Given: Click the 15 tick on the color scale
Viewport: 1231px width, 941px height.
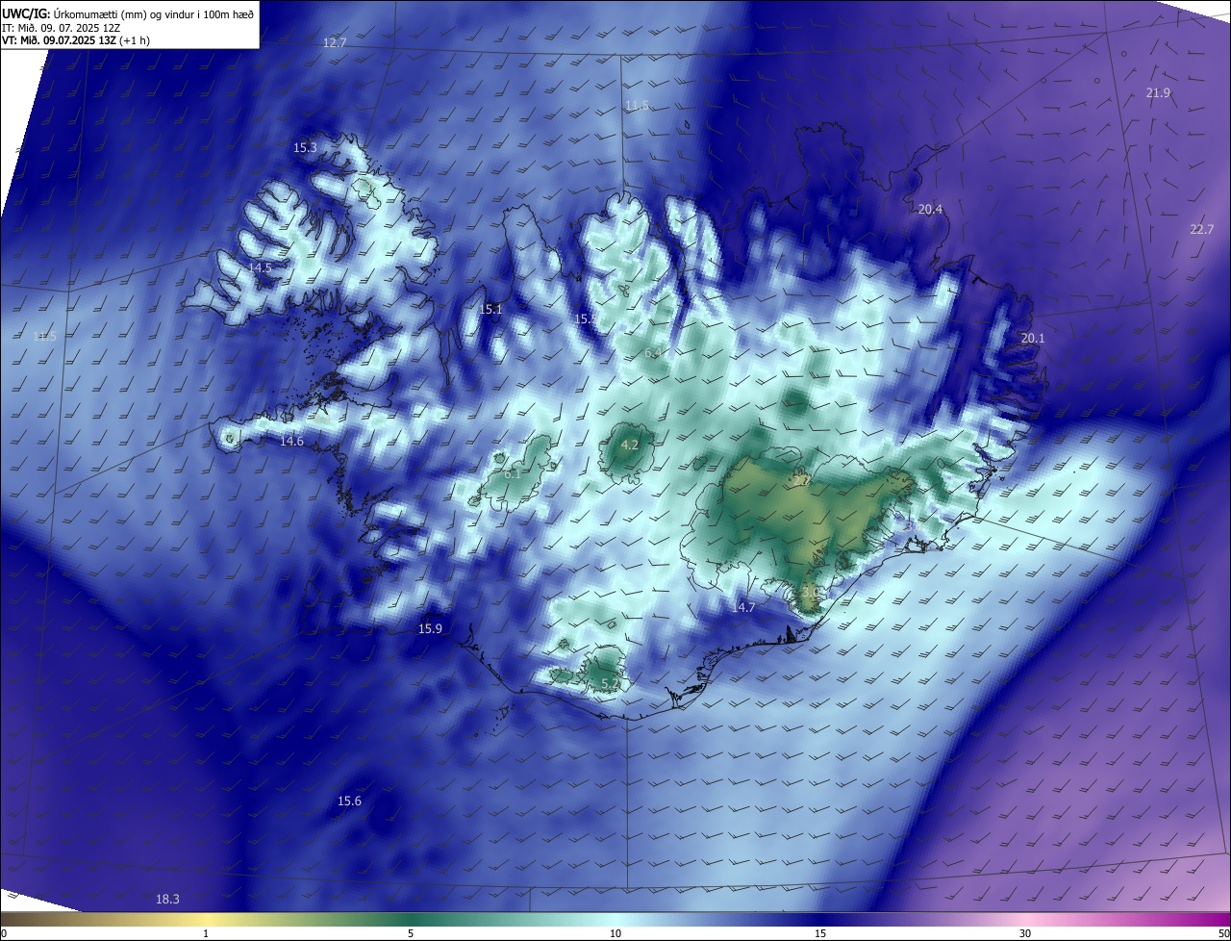Looking at the screenshot, I should [x=820, y=933].
